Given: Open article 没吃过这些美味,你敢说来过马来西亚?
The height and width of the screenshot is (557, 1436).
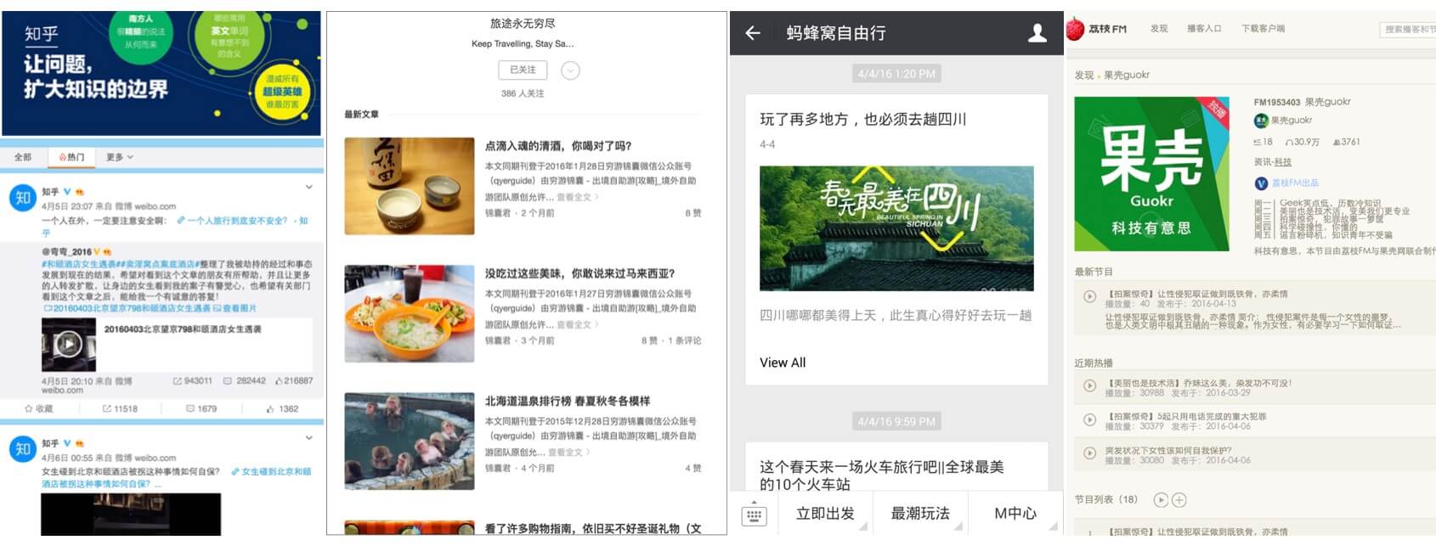Looking at the screenshot, I should point(579,273).
